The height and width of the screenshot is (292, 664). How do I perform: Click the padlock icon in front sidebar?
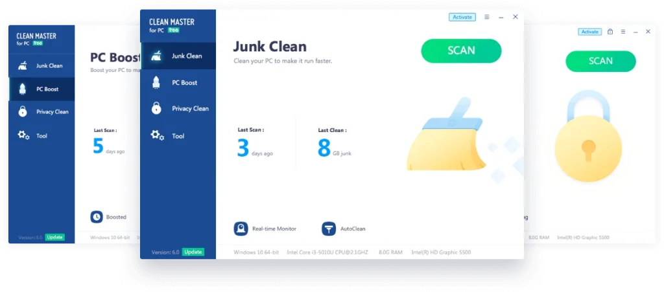[156, 109]
